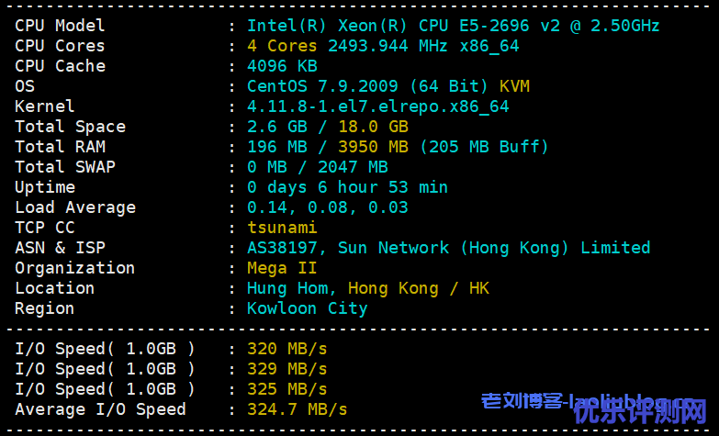Click the '324.7 MB/s' average value
The image size is (719, 436).
pyautogui.click(x=298, y=409)
